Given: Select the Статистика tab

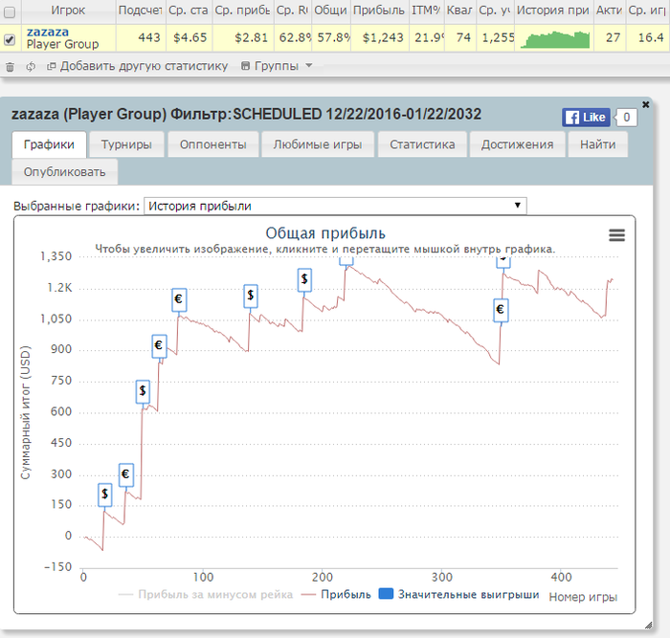Looking at the screenshot, I should point(422,144).
